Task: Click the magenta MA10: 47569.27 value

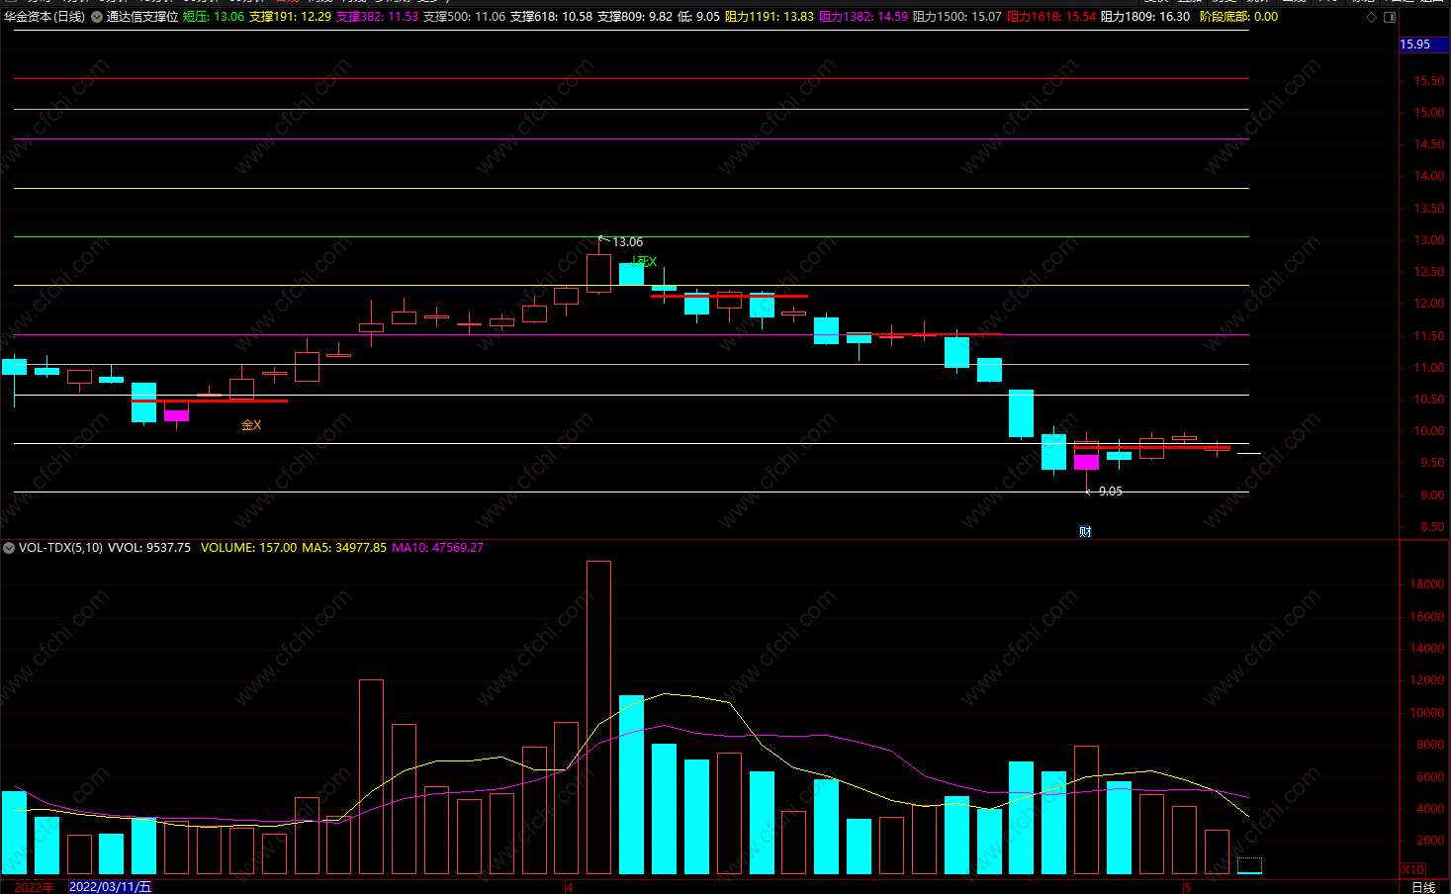Action: 438,547
